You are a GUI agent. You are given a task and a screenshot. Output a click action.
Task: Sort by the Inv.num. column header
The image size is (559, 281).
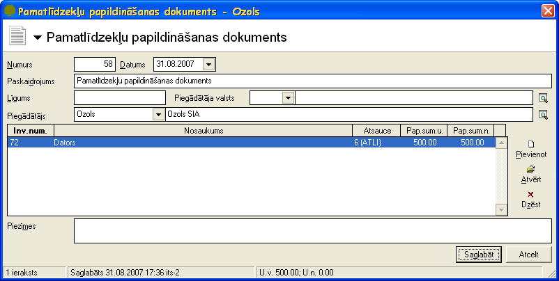pos(31,131)
